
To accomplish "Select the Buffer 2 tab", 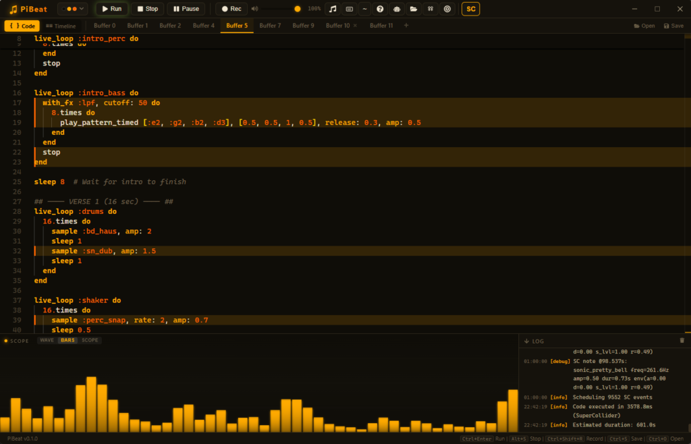I will point(170,26).
